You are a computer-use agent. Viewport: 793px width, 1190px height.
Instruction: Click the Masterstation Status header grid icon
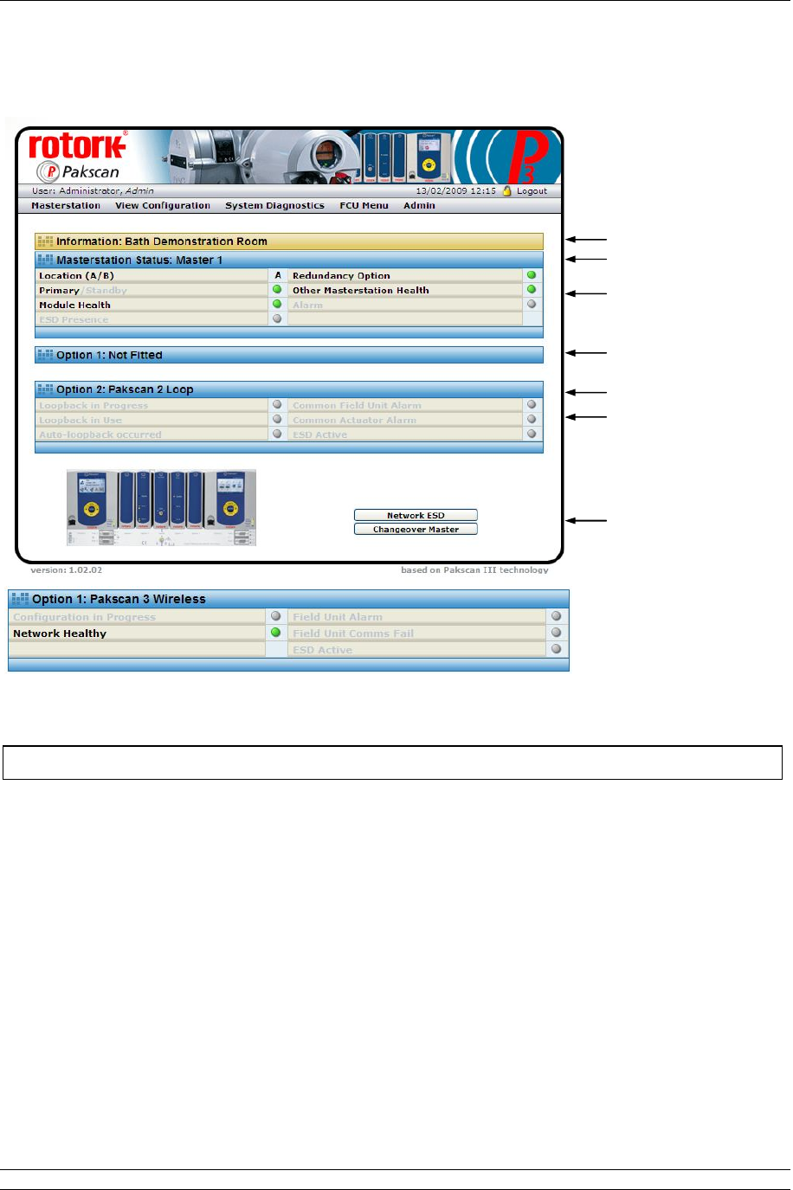click(x=45, y=260)
